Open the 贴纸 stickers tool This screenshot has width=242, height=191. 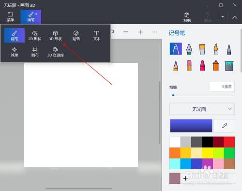point(76,35)
